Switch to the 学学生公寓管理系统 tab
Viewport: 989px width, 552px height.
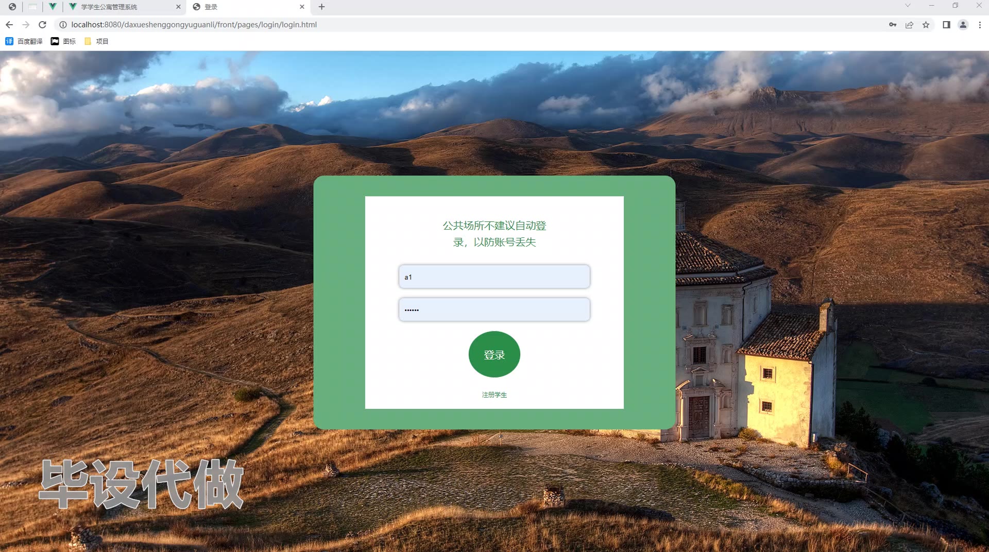125,7
